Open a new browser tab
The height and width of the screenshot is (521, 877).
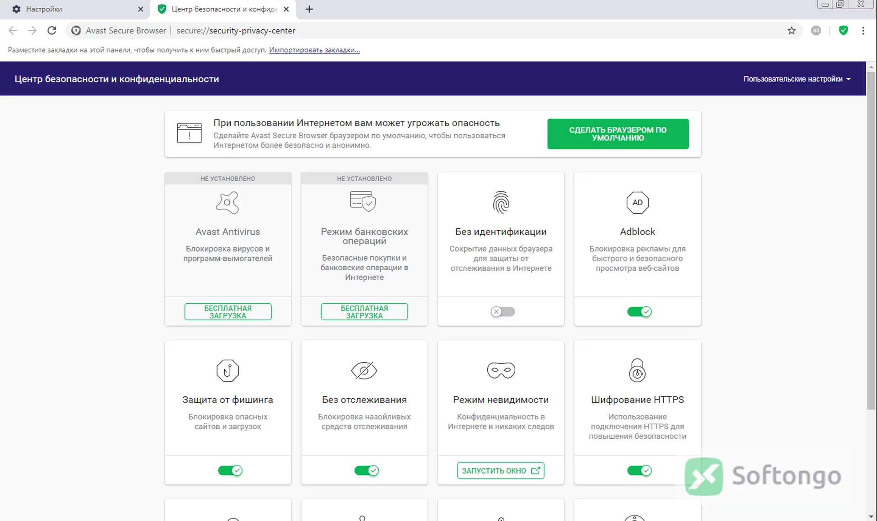(x=309, y=9)
